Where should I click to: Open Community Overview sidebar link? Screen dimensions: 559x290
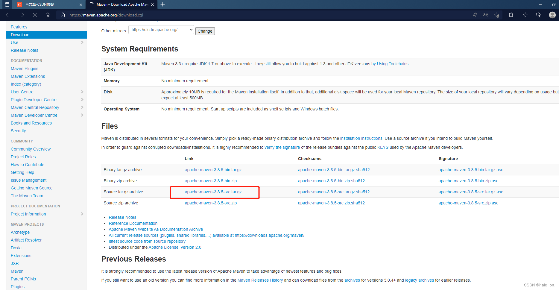click(31, 149)
